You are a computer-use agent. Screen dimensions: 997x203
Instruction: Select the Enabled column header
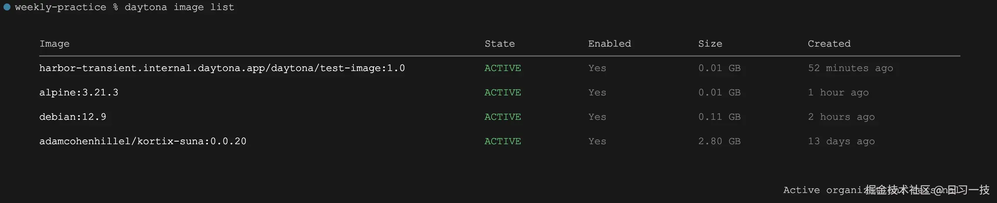pos(609,44)
